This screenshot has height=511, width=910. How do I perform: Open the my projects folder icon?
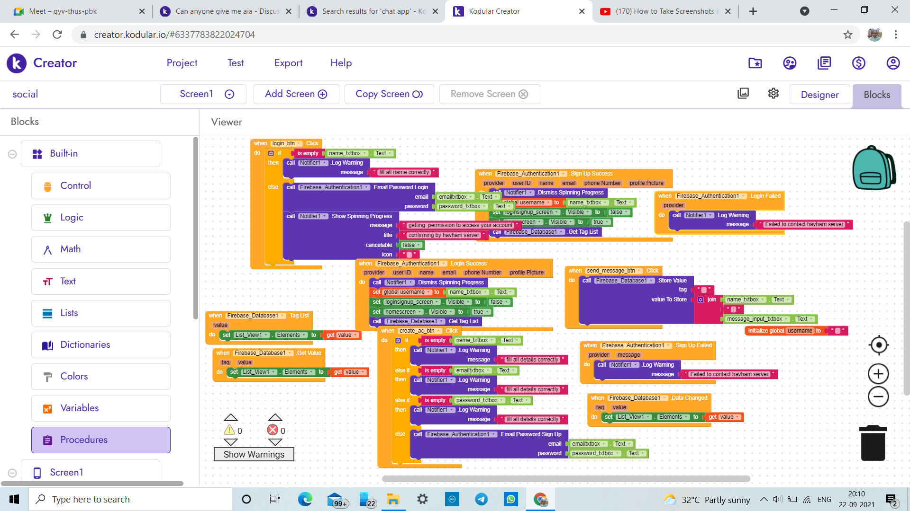755,63
